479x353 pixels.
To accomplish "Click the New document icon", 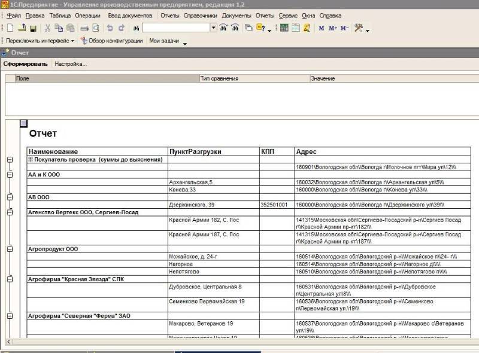I will pos(10,28).
